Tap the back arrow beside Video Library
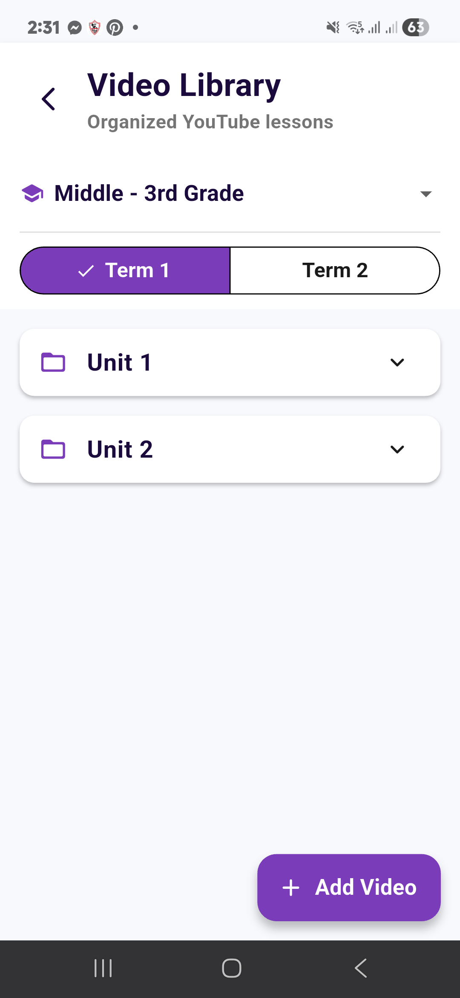Image resolution: width=460 pixels, height=998 pixels. (49, 99)
